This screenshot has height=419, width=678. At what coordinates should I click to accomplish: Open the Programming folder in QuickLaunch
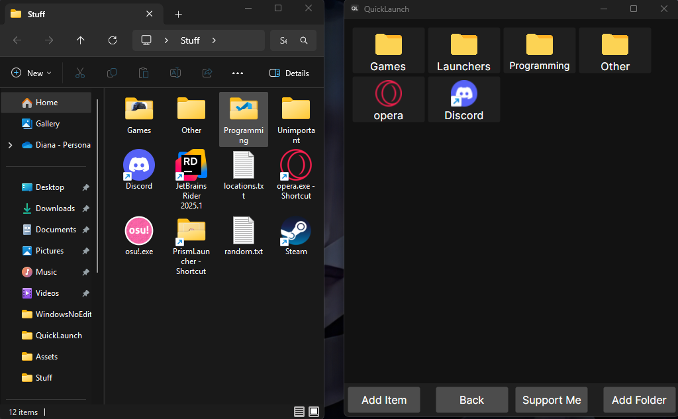tap(539, 50)
